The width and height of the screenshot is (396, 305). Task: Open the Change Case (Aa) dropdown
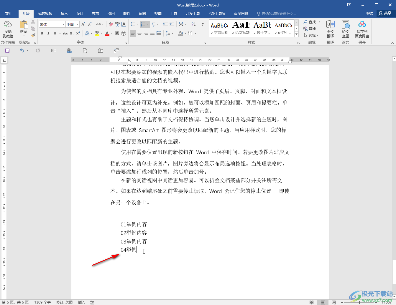tap(100, 24)
